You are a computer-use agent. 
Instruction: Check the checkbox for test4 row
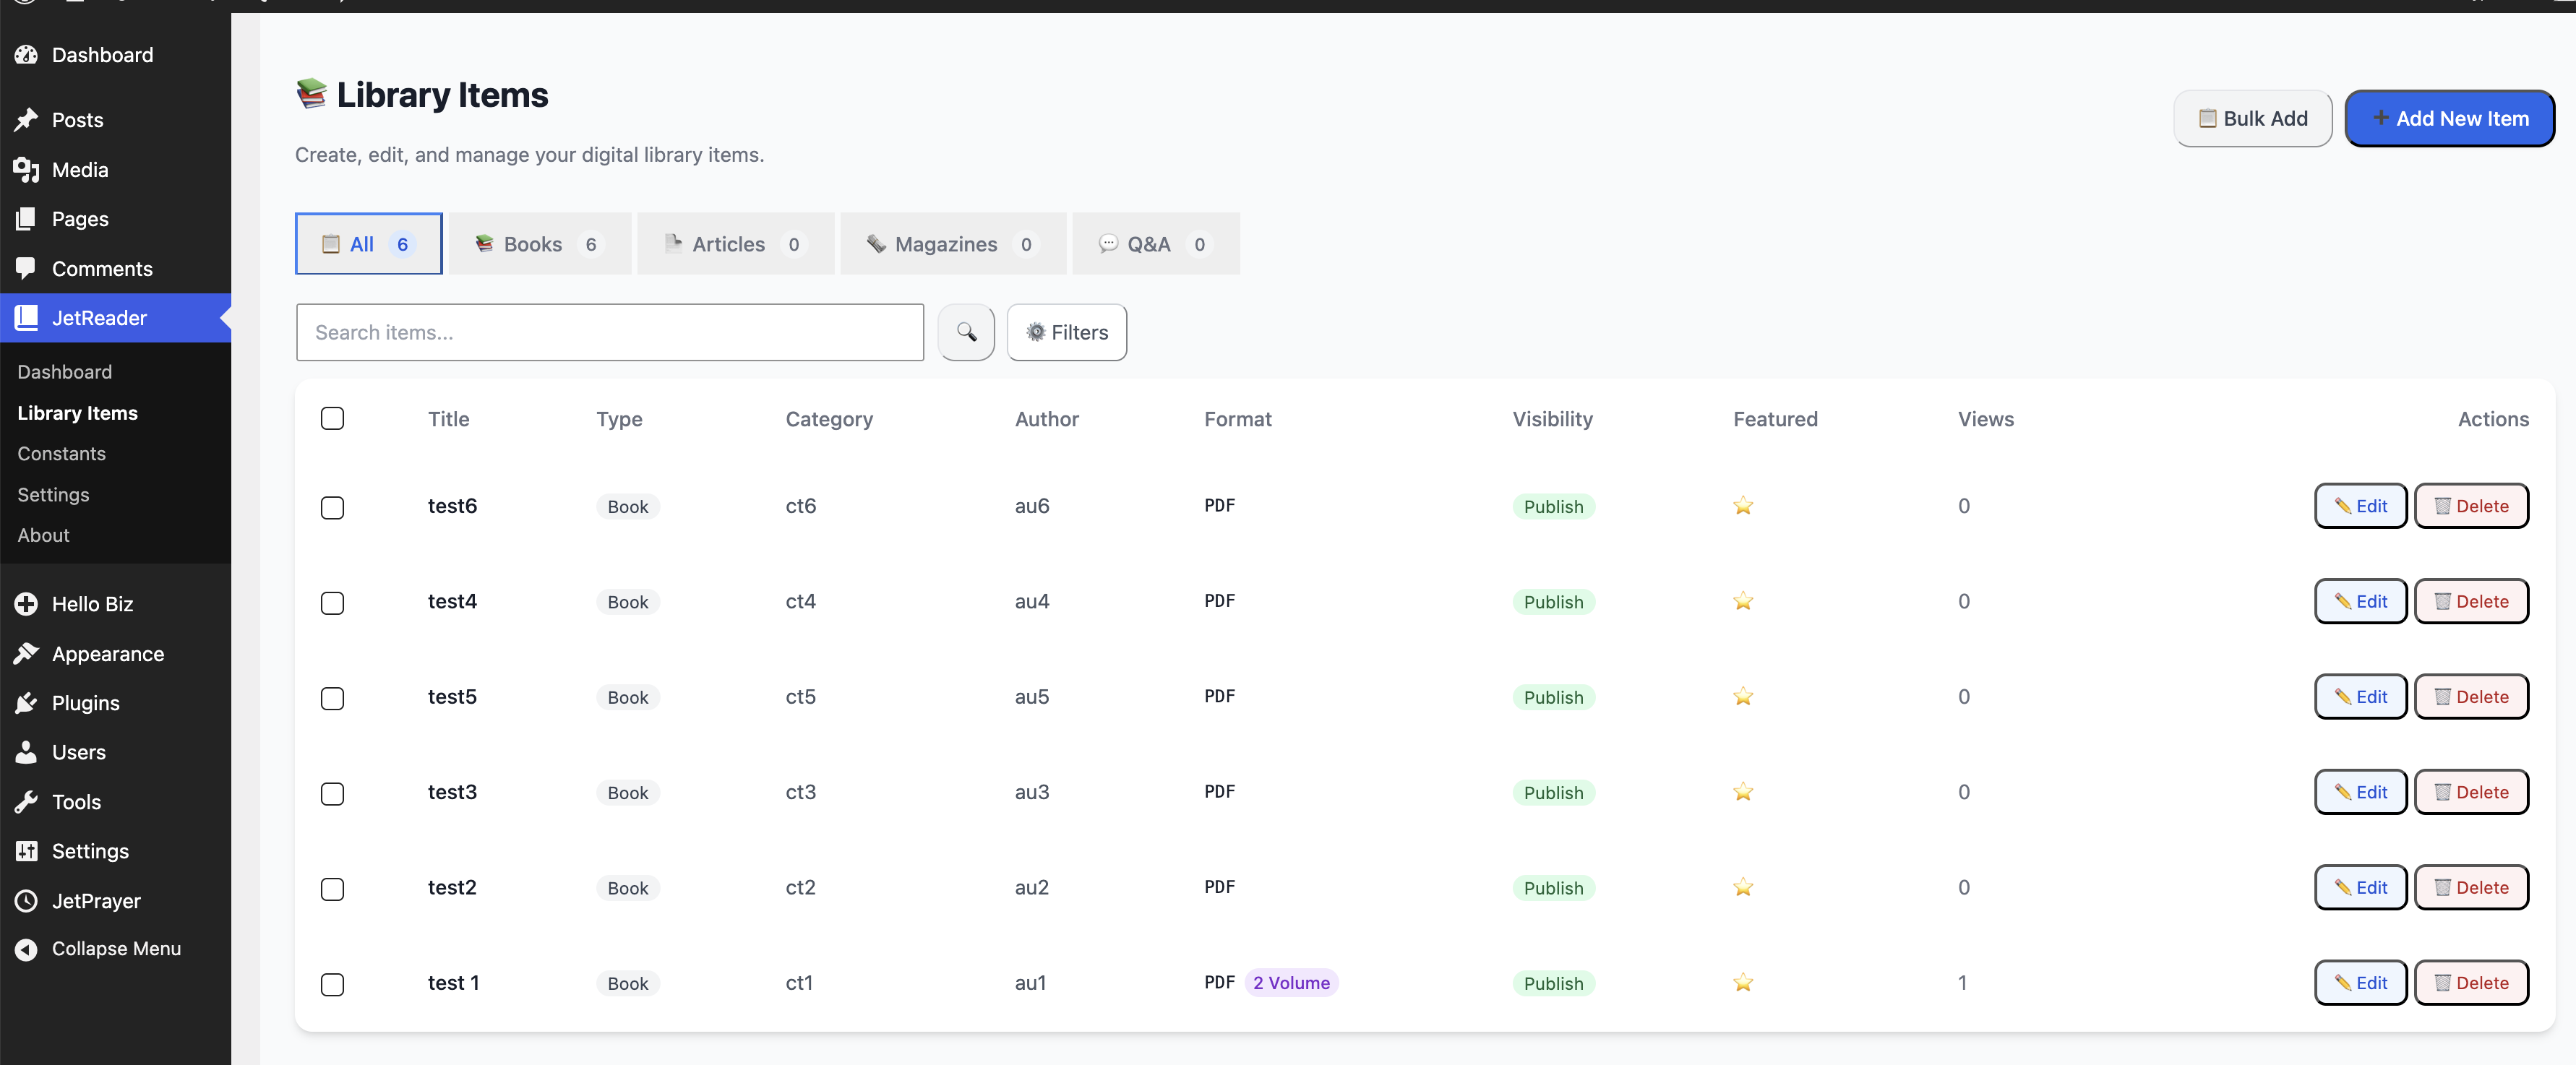[333, 603]
